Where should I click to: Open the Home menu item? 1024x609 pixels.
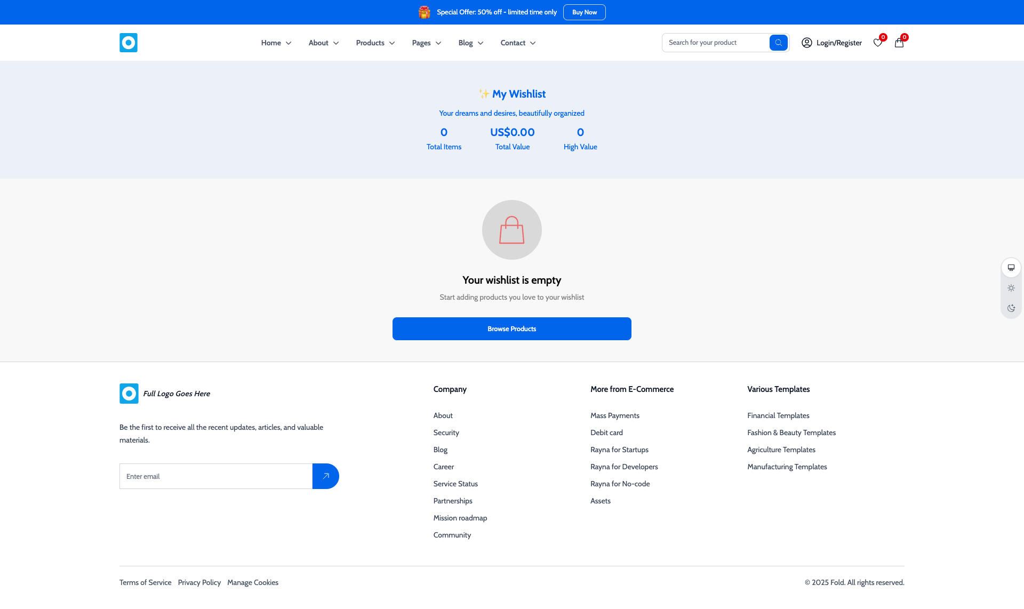(276, 43)
